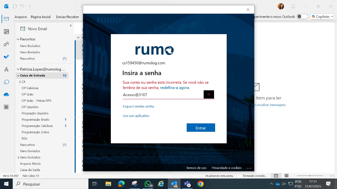Open the OneDrive cloud sidebar icon
Viewport: 337px width, 189px height.
(x=6, y=94)
